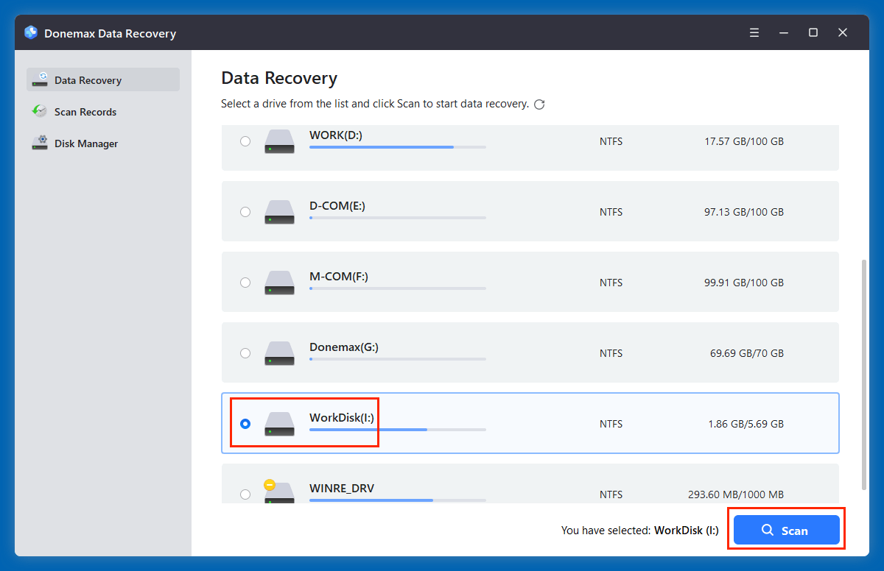The image size is (884, 571).
Task: Refresh the drive list
Action: coord(539,104)
